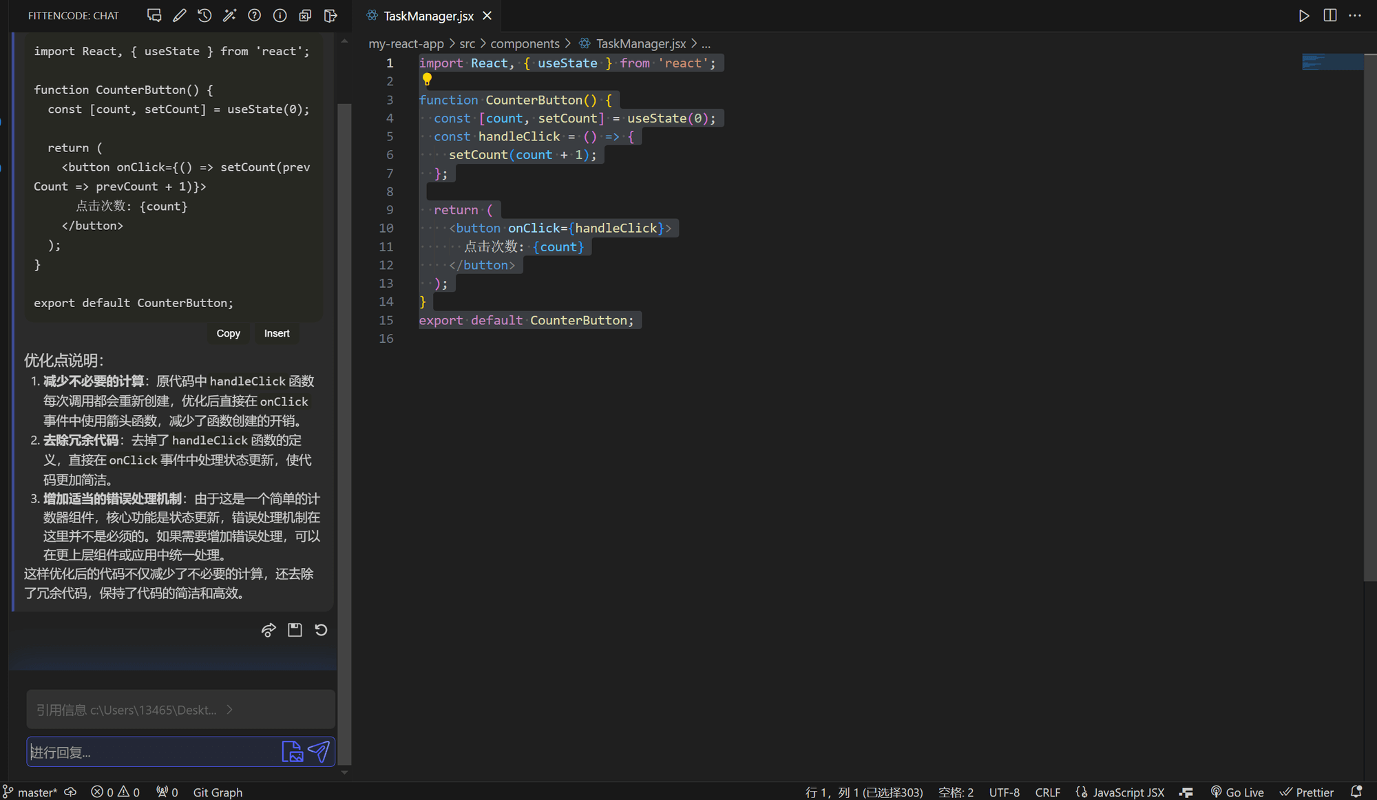Start Go Live server

click(1237, 792)
